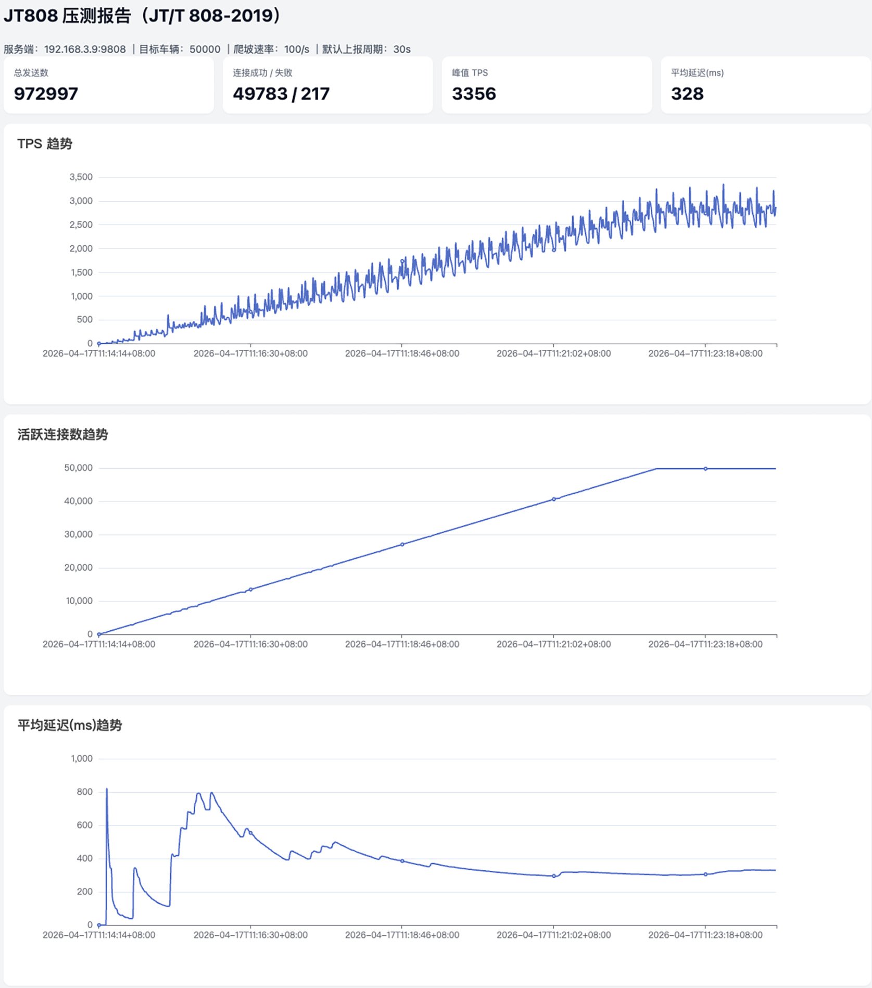Screen dimensions: 872x988
Task: Pick the 11:16:30 marker on active connections chart
Action: [250, 590]
